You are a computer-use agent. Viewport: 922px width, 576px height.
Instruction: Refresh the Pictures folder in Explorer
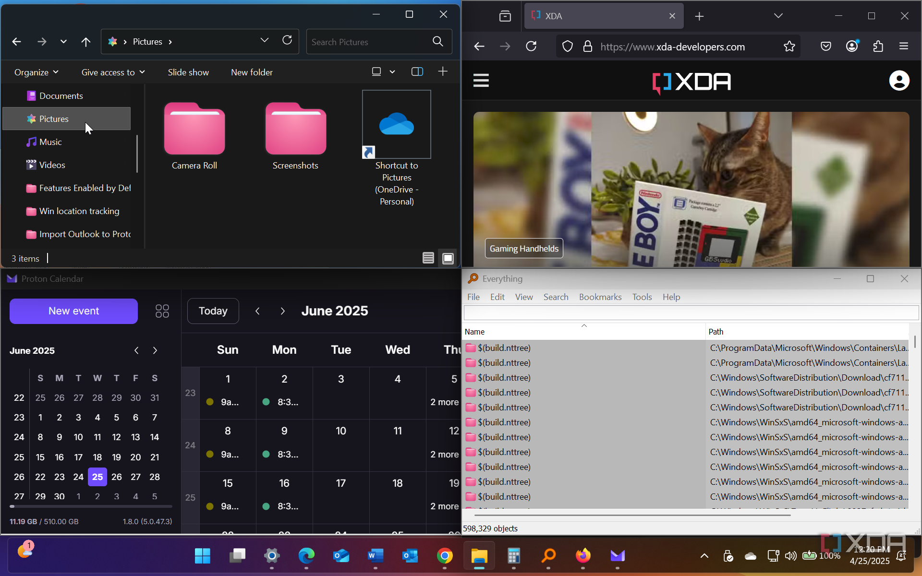tap(287, 40)
